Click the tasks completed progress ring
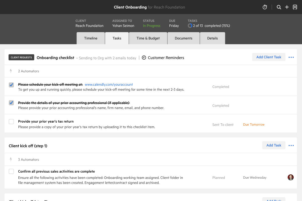Viewport: 302px width, 201px height. [190, 26]
